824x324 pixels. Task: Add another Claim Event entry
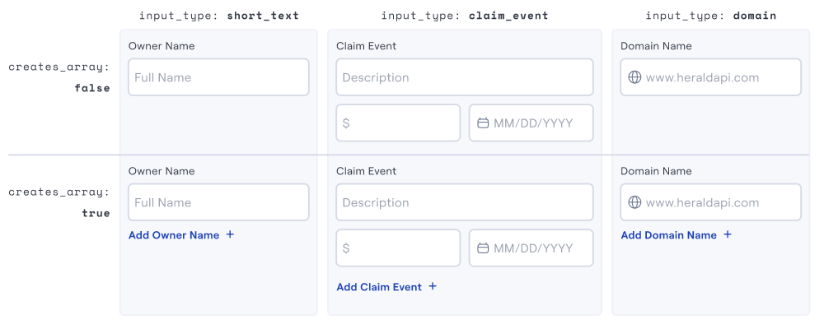[386, 287]
